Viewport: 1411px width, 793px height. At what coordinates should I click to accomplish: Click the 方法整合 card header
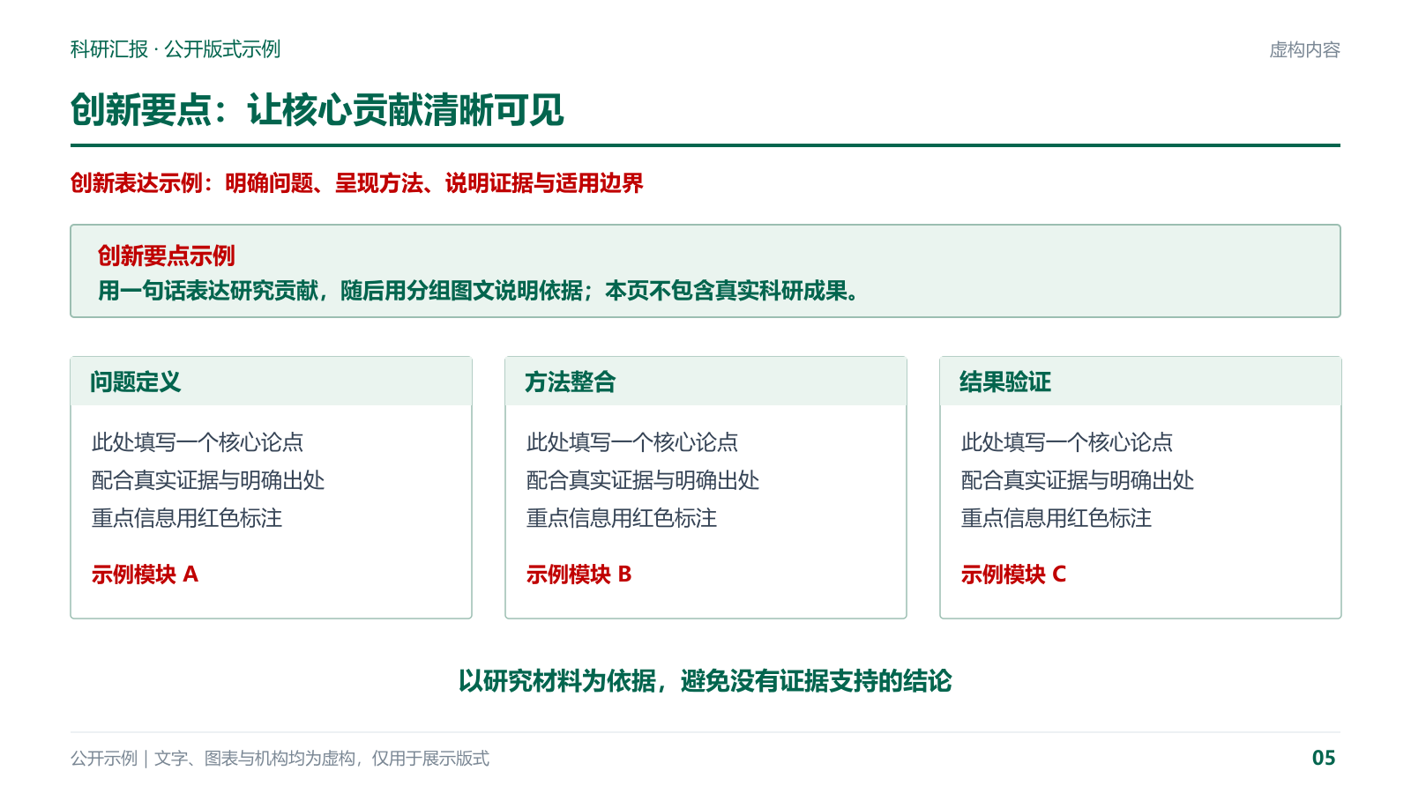(705, 382)
